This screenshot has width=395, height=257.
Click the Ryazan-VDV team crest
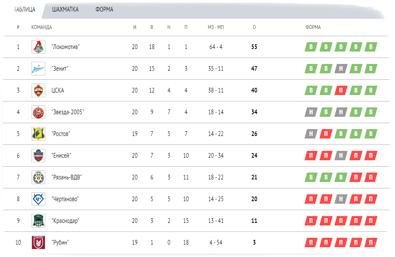pyautogui.click(x=38, y=177)
